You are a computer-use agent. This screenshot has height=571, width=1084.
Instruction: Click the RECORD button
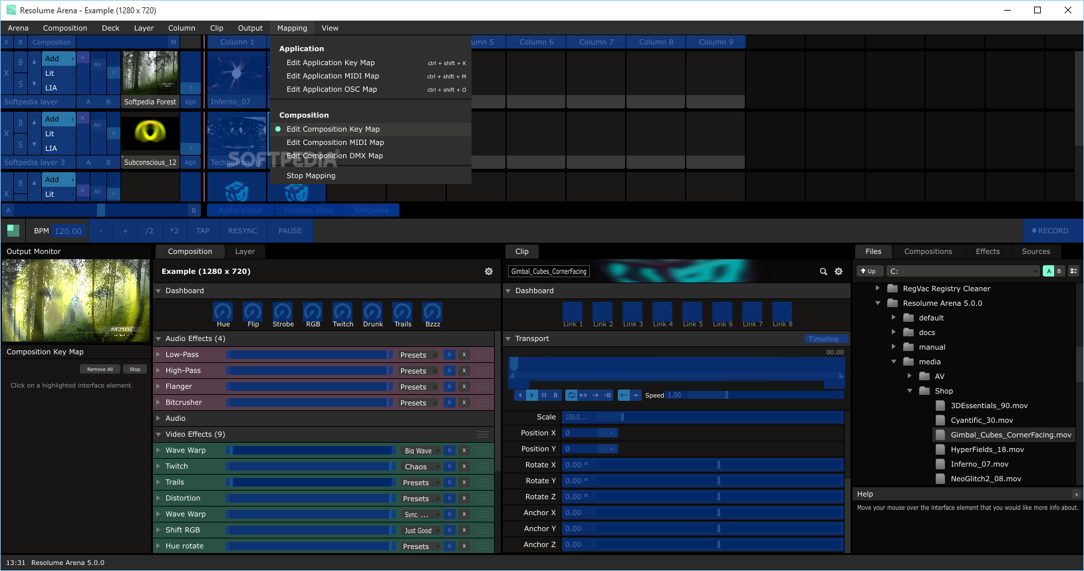(1053, 231)
